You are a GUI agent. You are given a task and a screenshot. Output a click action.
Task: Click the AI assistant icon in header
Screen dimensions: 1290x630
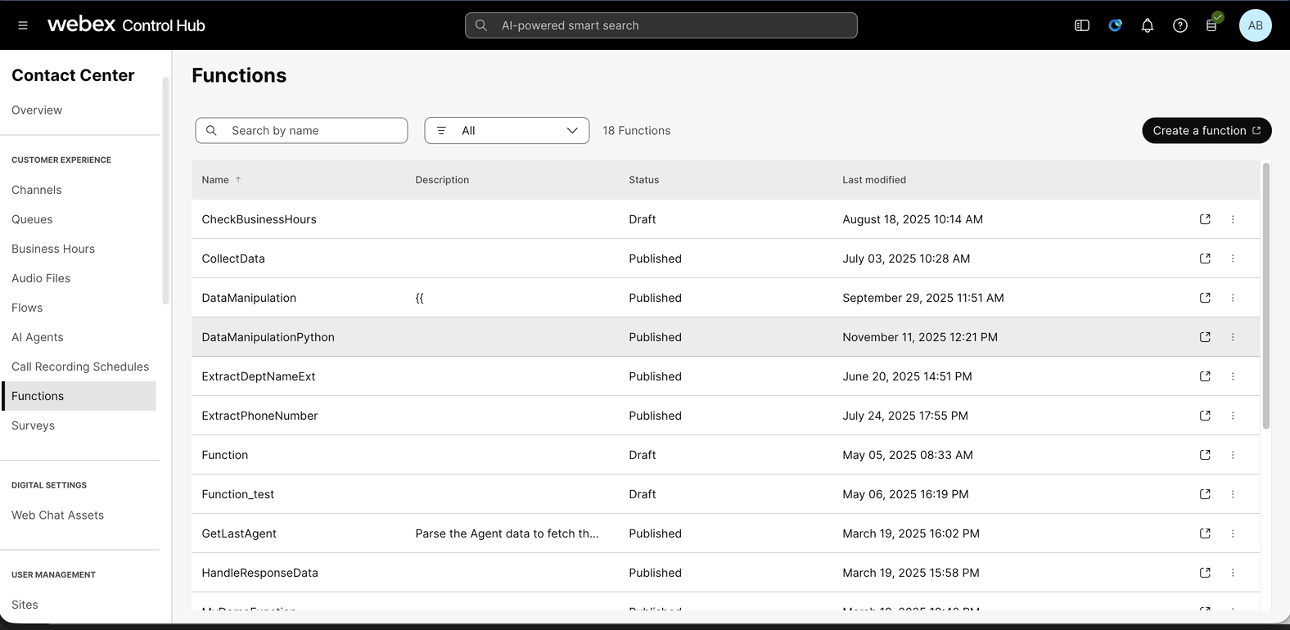pyautogui.click(x=1115, y=25)
